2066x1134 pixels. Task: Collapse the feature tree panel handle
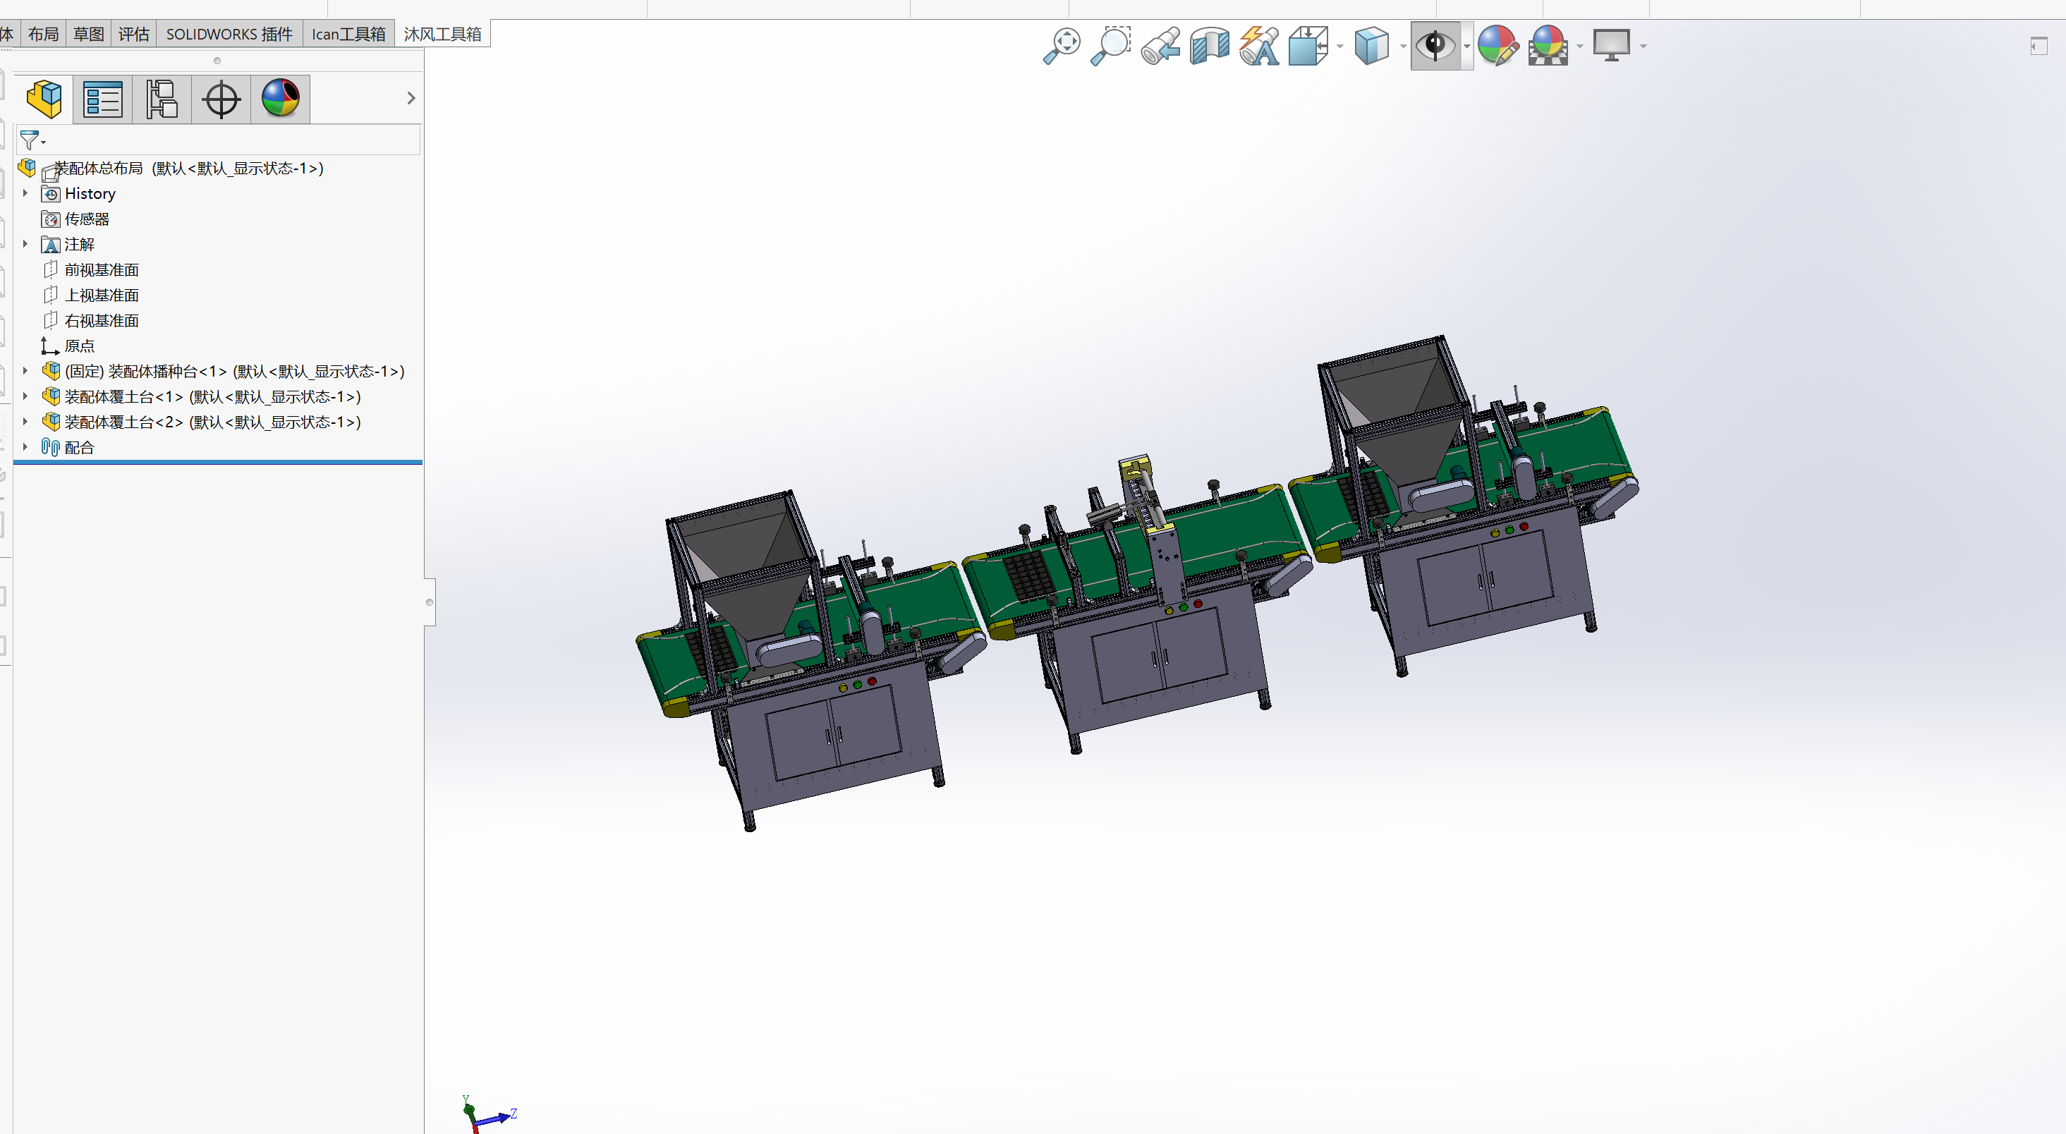430,602
